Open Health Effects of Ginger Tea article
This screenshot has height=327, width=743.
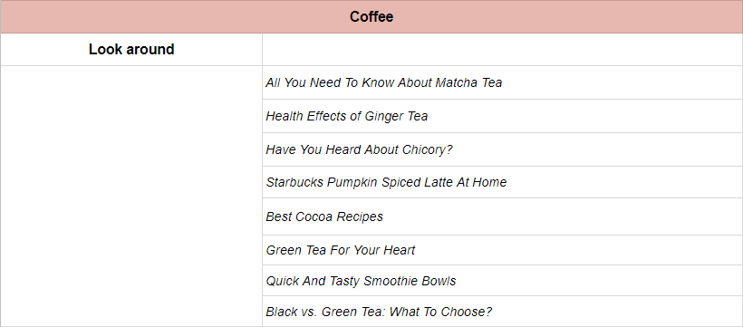tap(347, 116)
